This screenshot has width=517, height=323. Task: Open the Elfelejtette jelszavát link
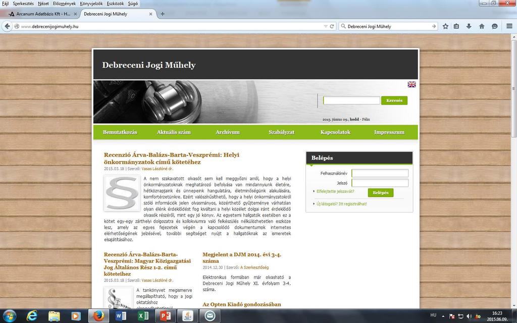coord(335,191)
